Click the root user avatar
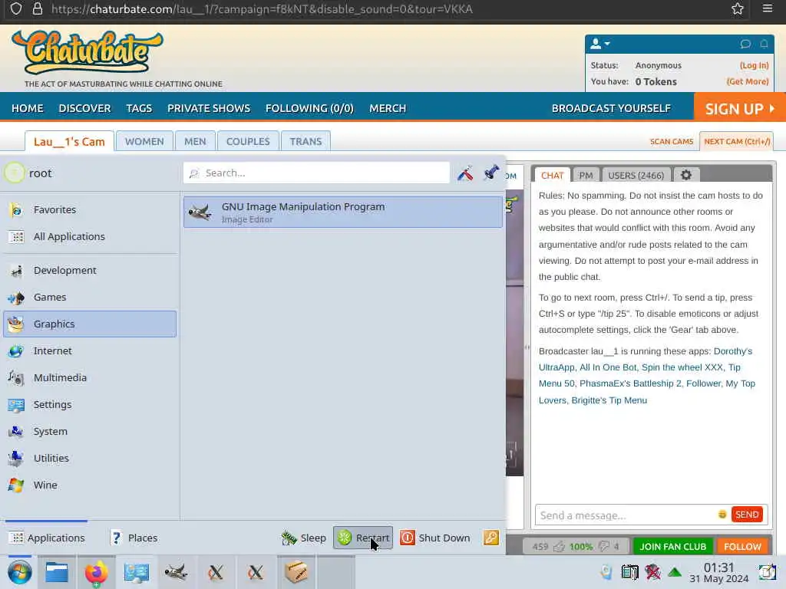Image resolution: width=786 pixels, height=589 pixels. [14, 173]
